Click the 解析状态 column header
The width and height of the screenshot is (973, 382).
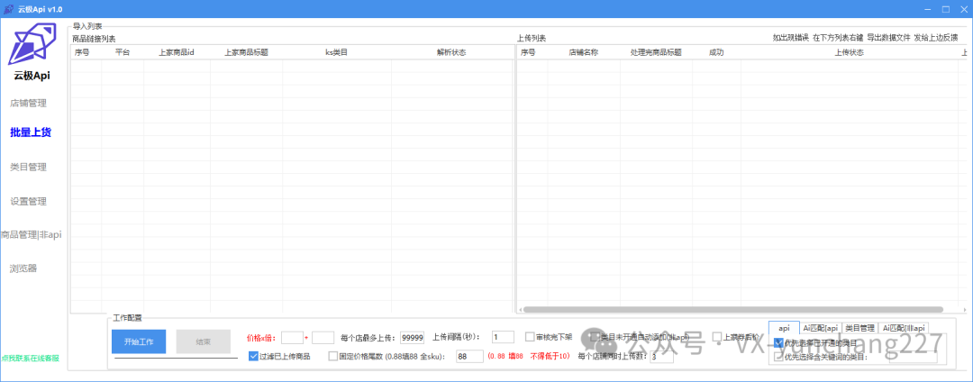click(x=451, y=52)
